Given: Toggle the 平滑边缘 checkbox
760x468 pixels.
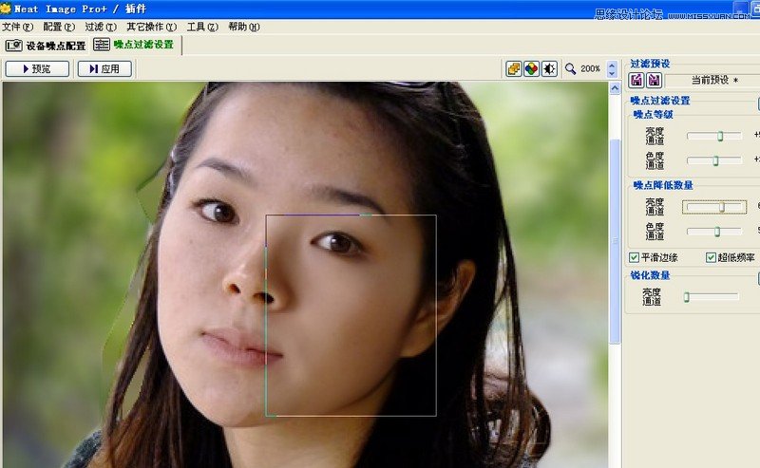Looking at the screenshot, I should pos(634,258).
